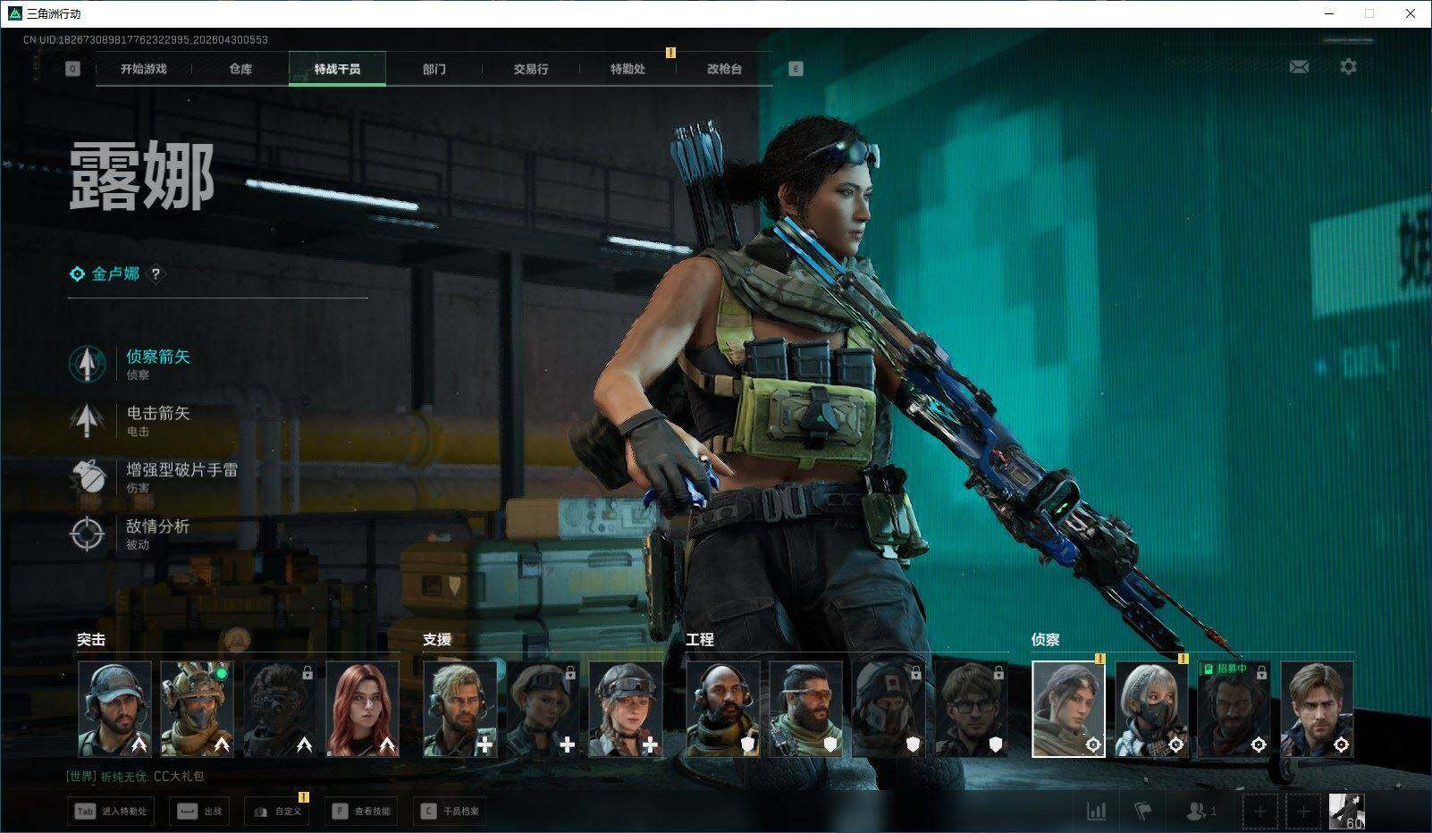
Task: Select the helmeted 突击 operator with green dot
Action: [x=197, y=709]
